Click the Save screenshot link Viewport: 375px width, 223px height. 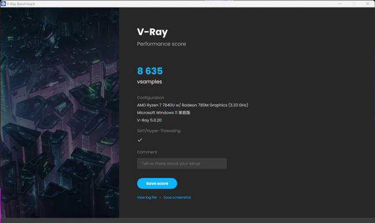(x=177, y=198)
